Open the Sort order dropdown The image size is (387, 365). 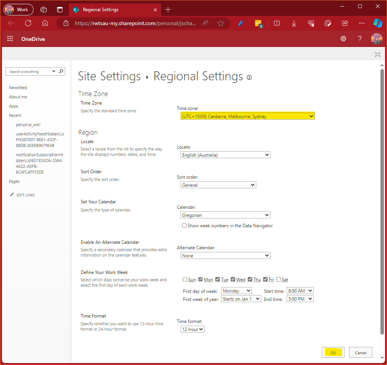[218, 185]
